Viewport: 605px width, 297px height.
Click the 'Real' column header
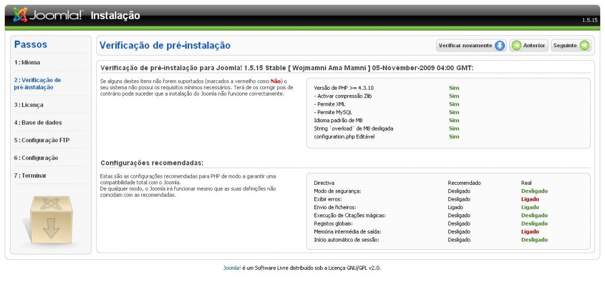[526, 183]
